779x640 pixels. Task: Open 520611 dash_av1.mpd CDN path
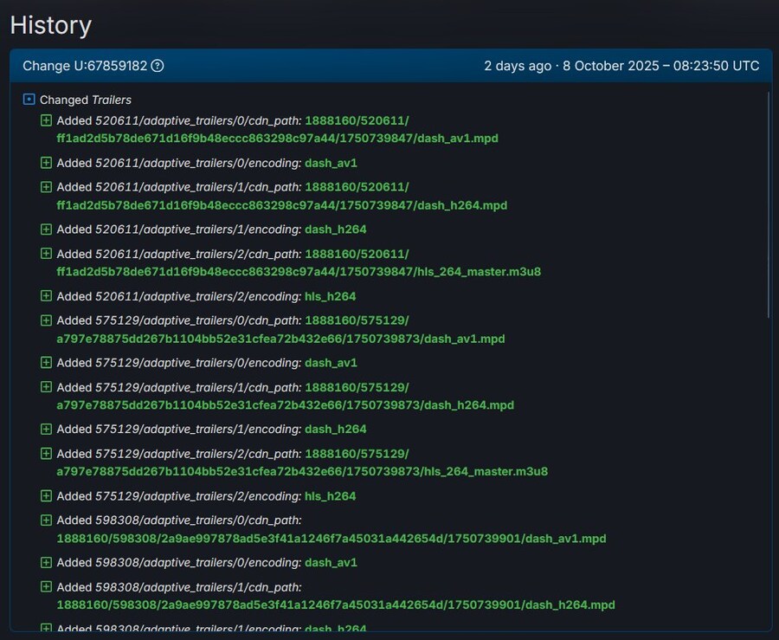(277, 139)
